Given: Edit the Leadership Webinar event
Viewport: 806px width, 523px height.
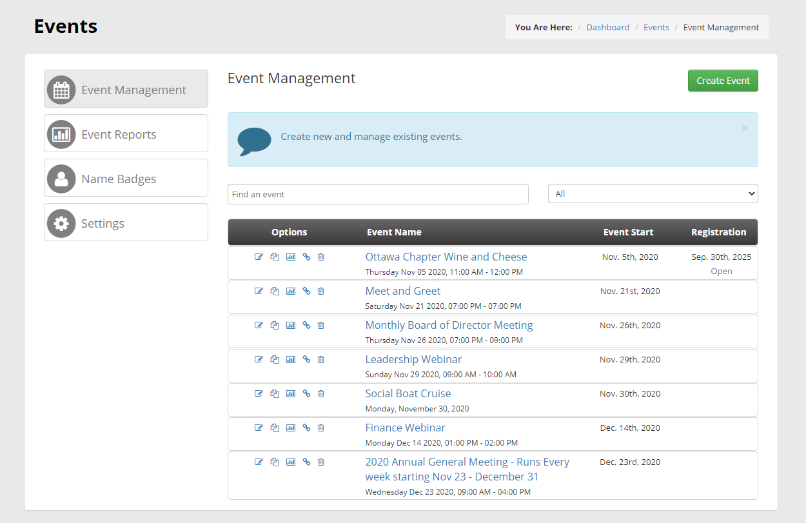Looking at the screenshot, I should tap(259, 359).
